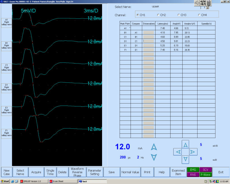Print the exam results
This screenshot has height=184, width=230.
click(147, 172)
